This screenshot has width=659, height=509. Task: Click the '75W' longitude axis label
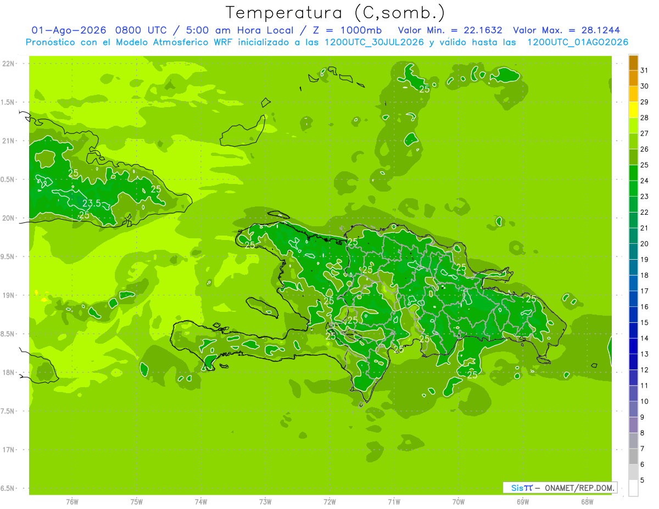[137, 502]
